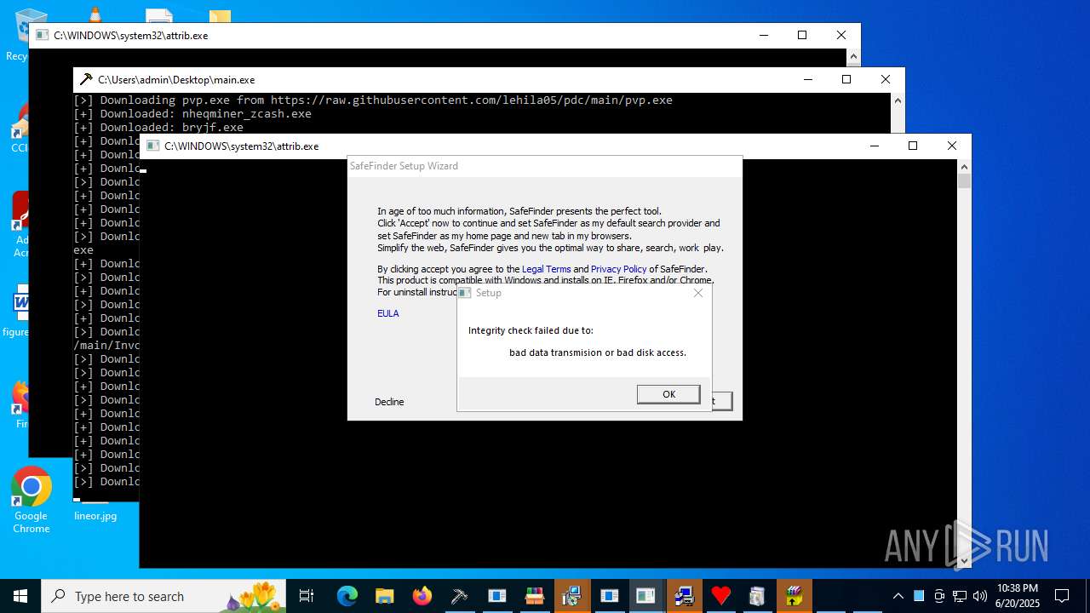1090x613 pixels.
Task: Open the network status tray icon
Action: pos(960,596)
